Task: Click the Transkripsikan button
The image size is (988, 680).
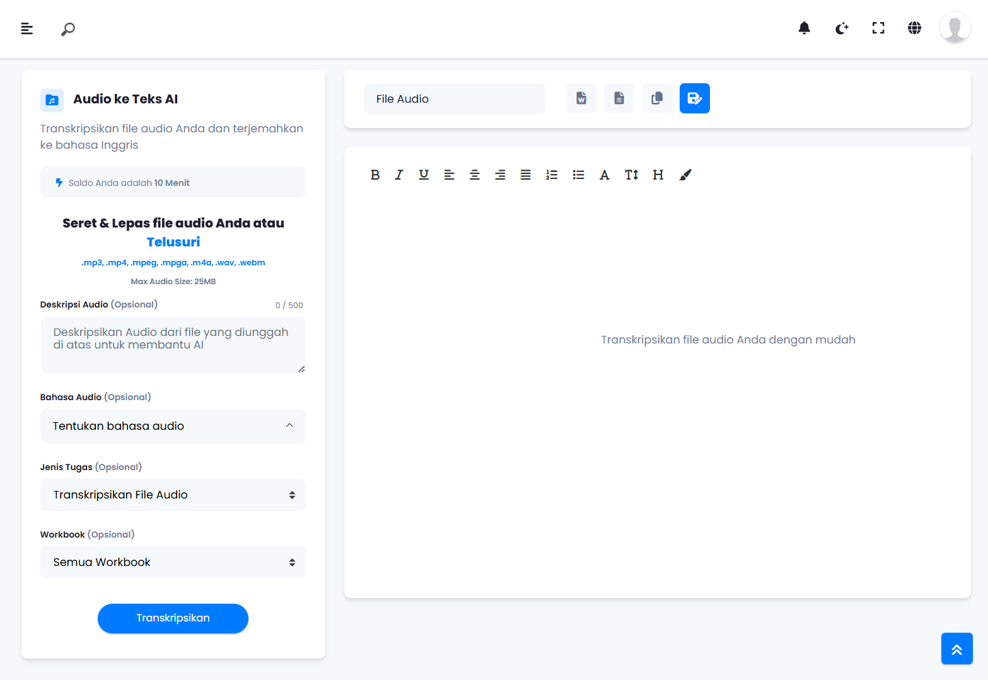Action: [173, 618]
